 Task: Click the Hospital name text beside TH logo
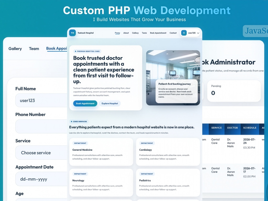[86, 33]
